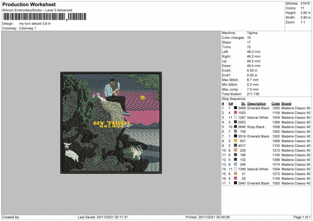
Task: Click the Ruby Black swatch in row 5
Action: 236,127
